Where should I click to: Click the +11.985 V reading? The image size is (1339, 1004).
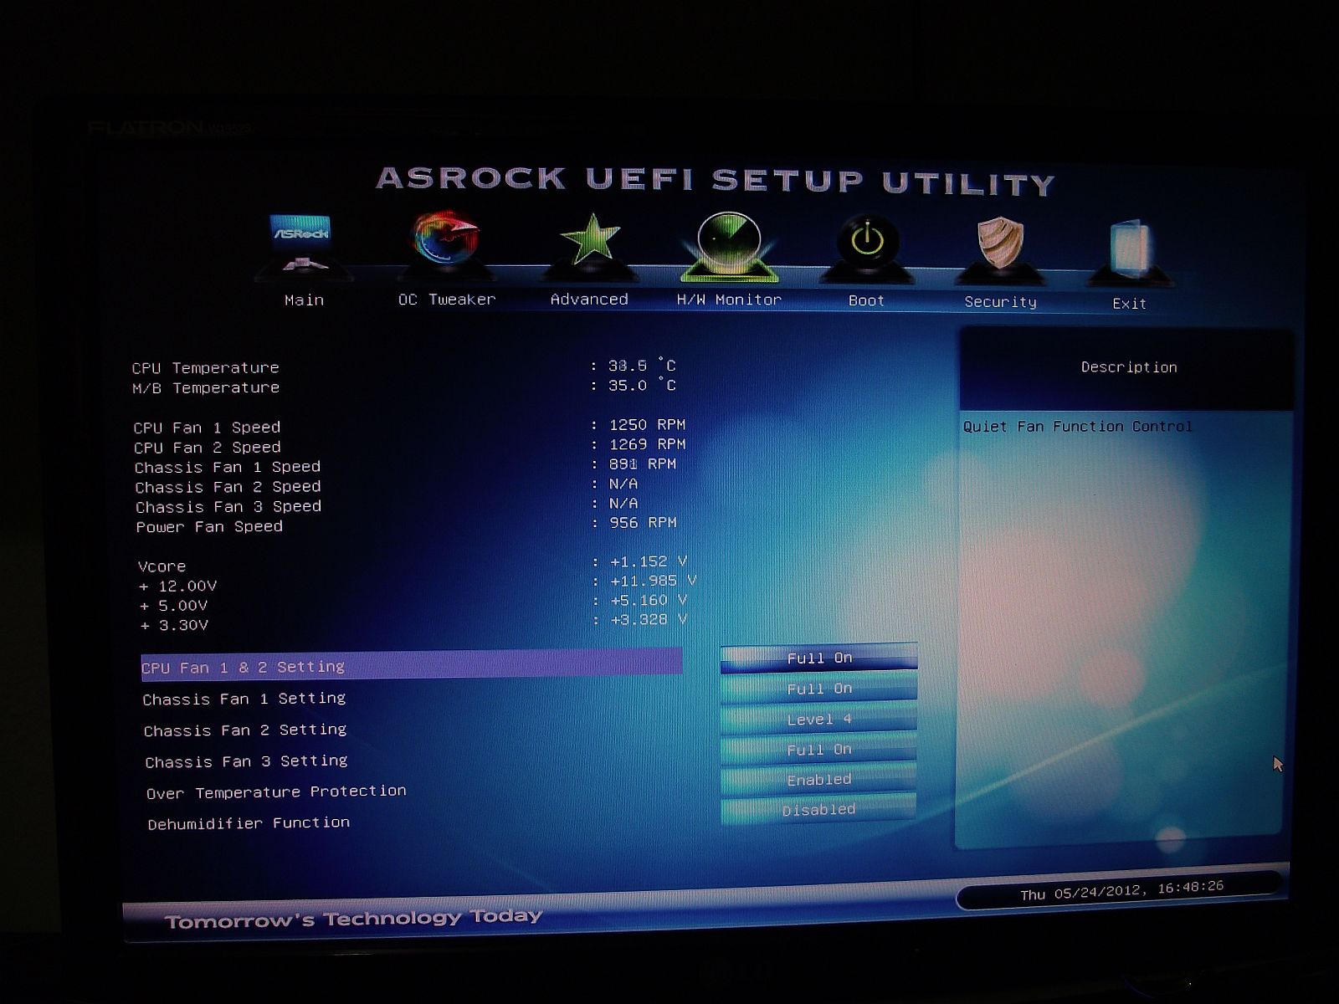(x=653, y=581)
